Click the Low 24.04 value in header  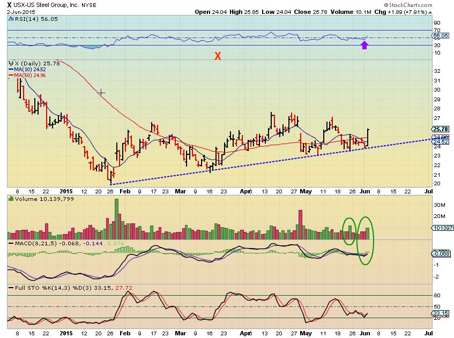pyautogui.click(x=277, y=12)
